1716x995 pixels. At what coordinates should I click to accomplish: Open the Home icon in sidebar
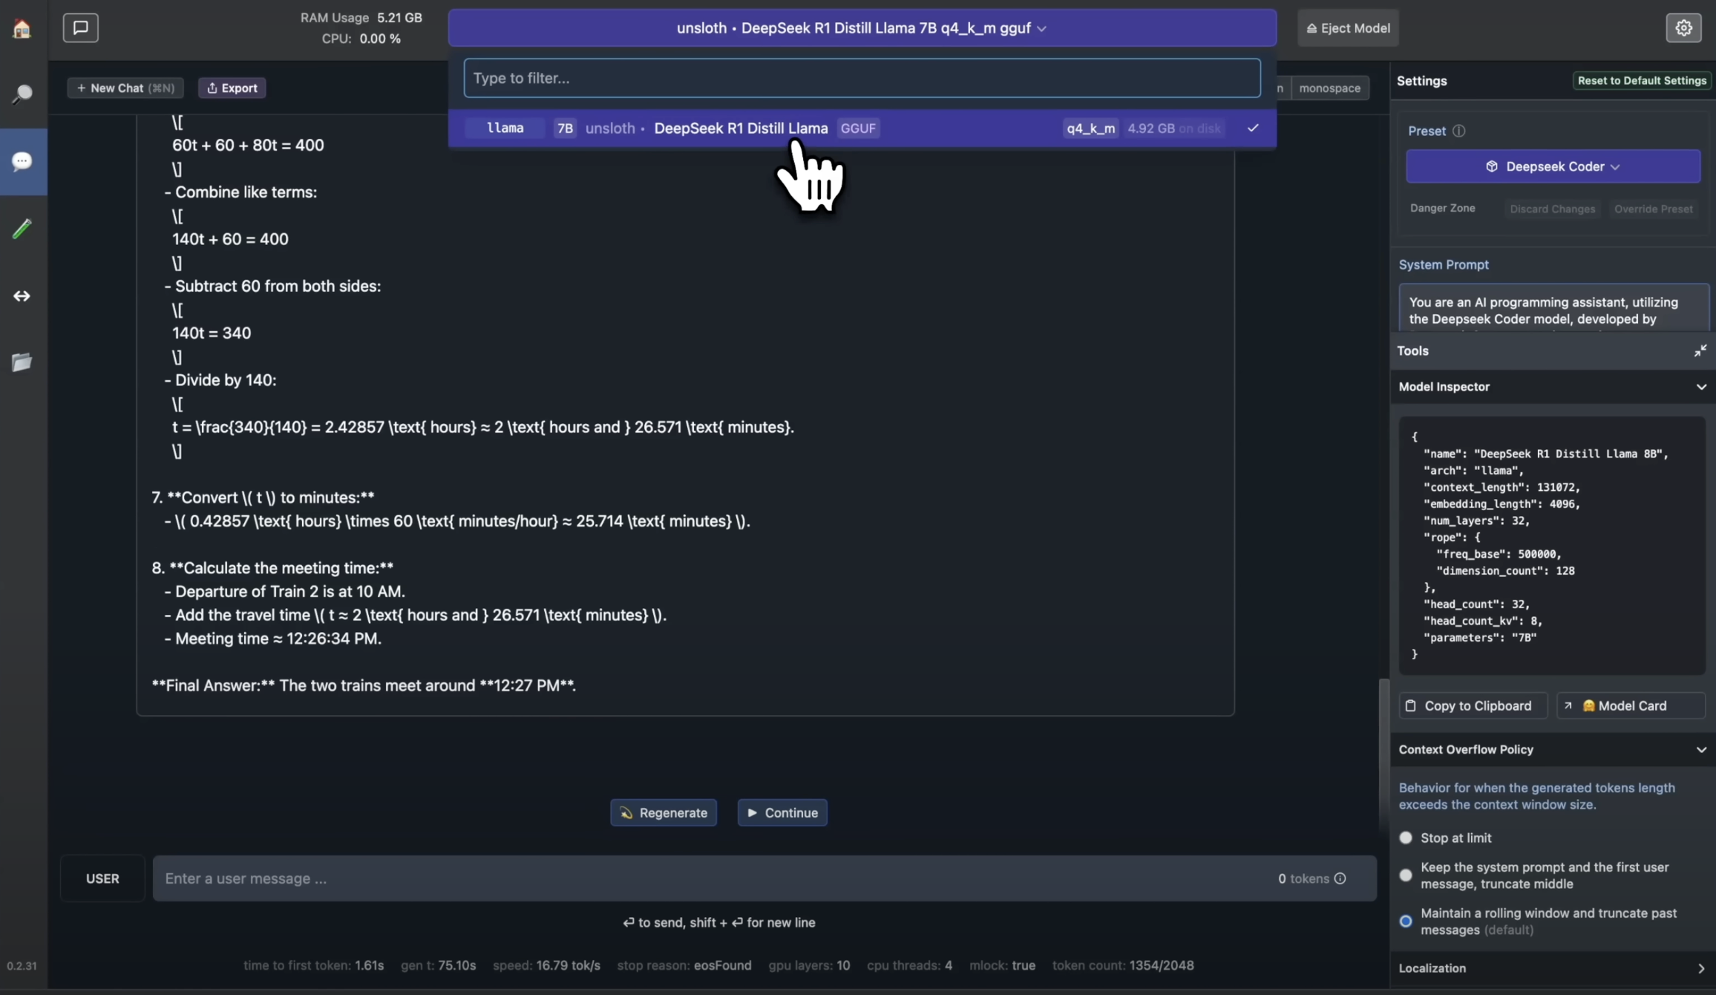pos(22,28)
